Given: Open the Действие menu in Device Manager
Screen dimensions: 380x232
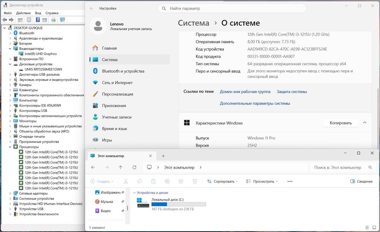Looking at the screenshot, I should tap(23, 13).
